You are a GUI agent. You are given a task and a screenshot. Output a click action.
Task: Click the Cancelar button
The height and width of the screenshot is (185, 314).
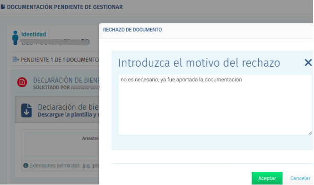[300, 178]
